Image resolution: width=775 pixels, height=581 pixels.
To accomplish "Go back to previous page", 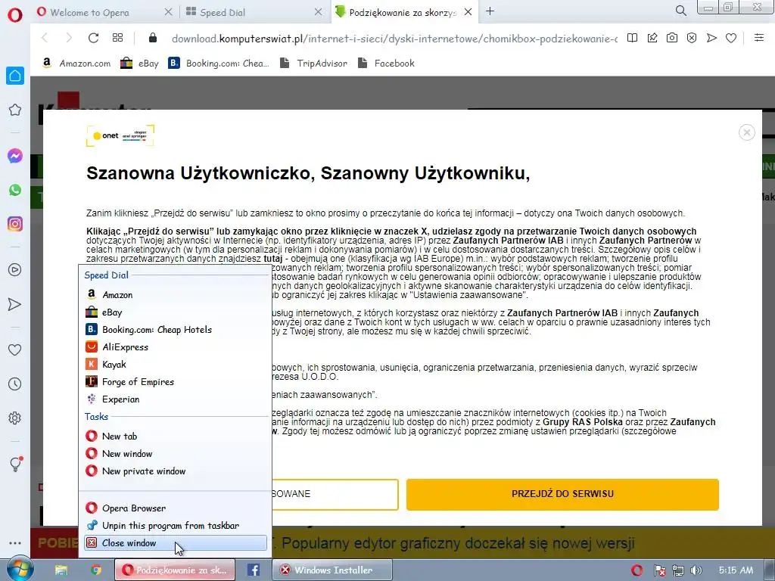I will [x=45, y=38].
